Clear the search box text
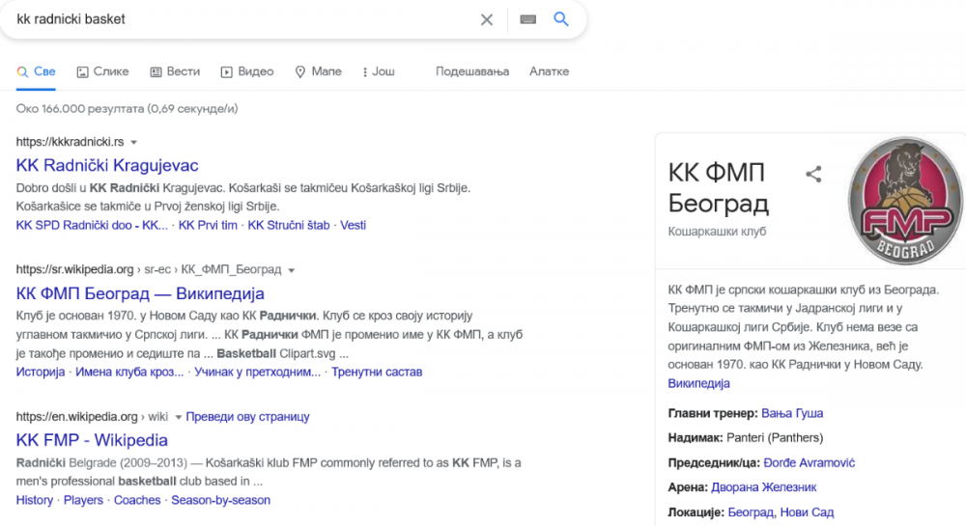This screenshot has height=526, width=966. (x=487, y=19)
